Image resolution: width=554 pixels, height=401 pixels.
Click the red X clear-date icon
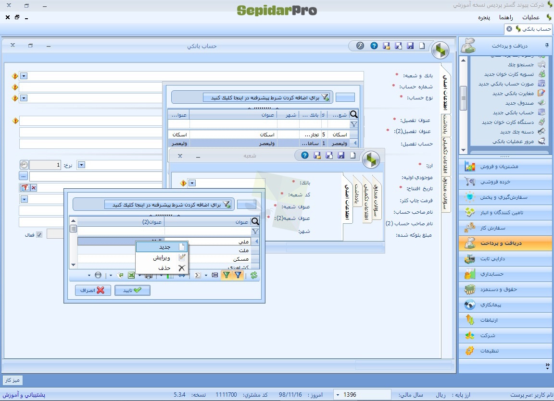34,188
